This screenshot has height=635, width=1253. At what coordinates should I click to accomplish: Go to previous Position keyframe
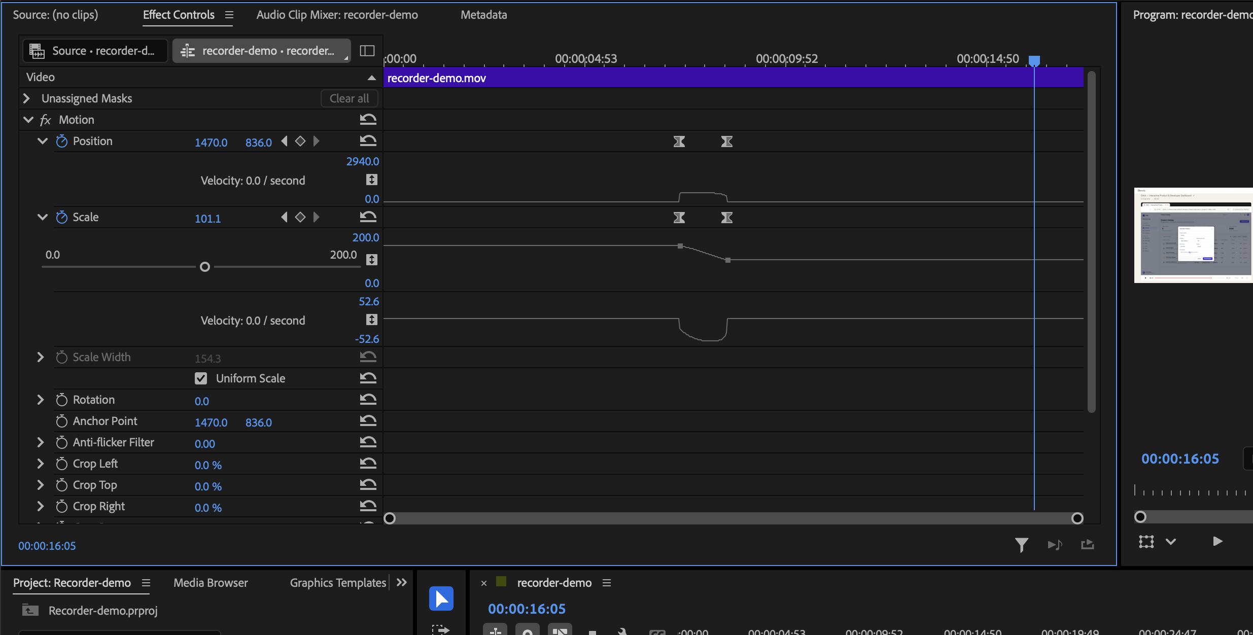pyautogui.click(x=285, y=141)
